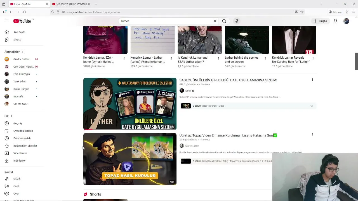
Task: Open the Shorts section heading
Action: [95, 194]
